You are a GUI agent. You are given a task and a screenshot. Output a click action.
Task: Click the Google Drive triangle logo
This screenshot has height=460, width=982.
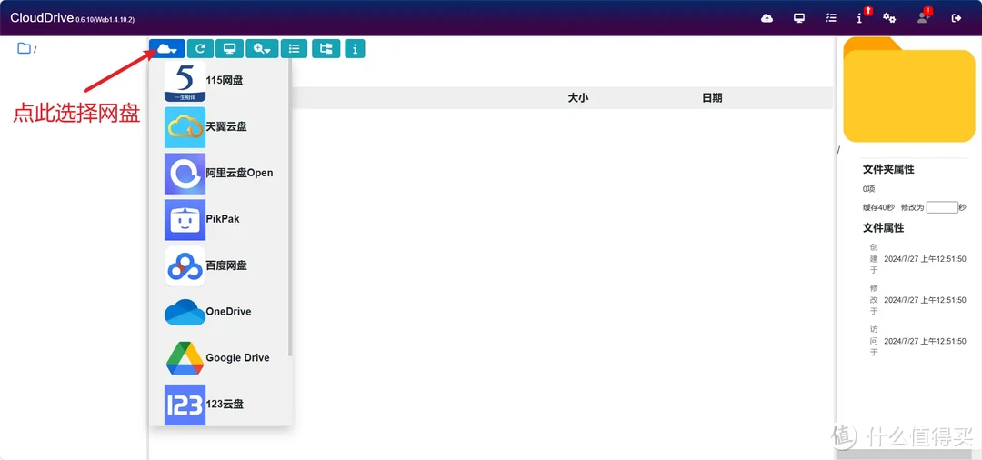coord(185,358)
